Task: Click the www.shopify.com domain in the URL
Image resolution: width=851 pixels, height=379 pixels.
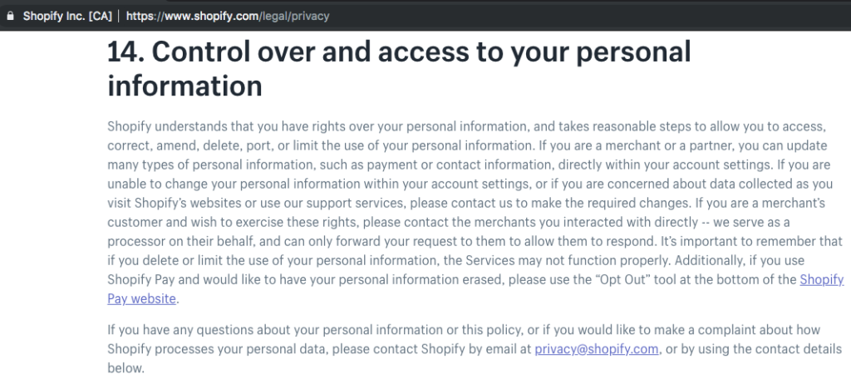Action: 211,17
